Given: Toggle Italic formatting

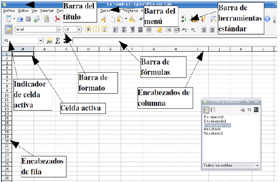Looking at the screenshot, I should click(96, 29).
